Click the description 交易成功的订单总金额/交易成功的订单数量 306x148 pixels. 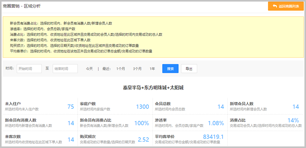click(x=187, y=142)
